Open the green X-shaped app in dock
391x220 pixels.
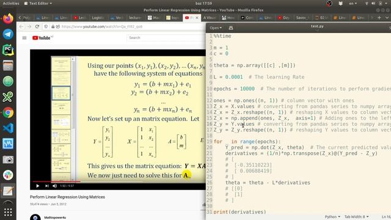(8, 97)
